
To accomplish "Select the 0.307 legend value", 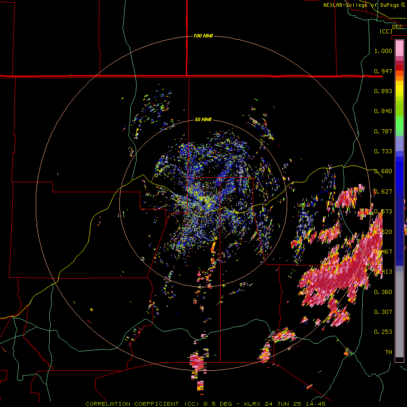I will [383, 312].
